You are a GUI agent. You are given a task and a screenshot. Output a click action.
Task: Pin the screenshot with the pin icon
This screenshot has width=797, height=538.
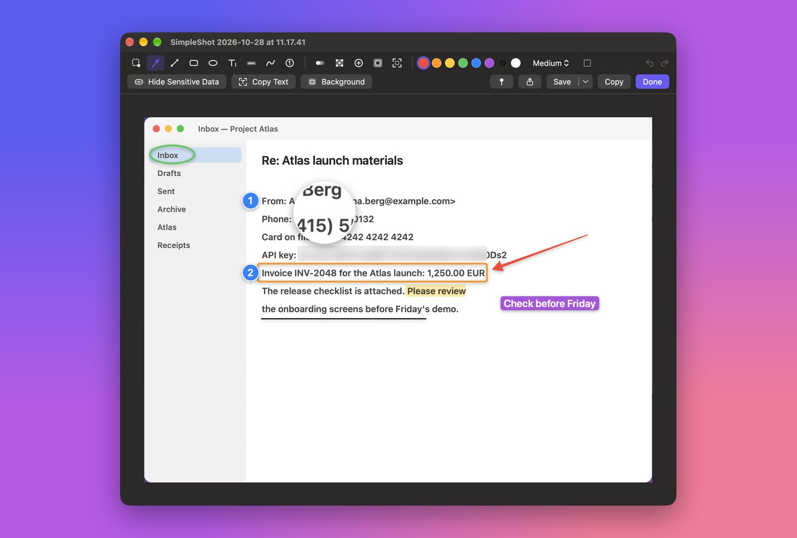point(502,82)
